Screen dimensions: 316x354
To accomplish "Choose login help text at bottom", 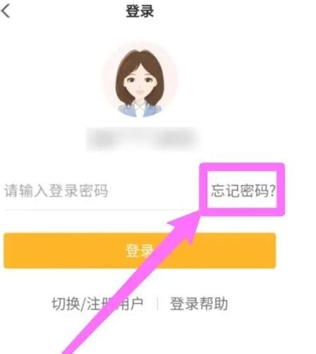I will click(x=199, y=304).
